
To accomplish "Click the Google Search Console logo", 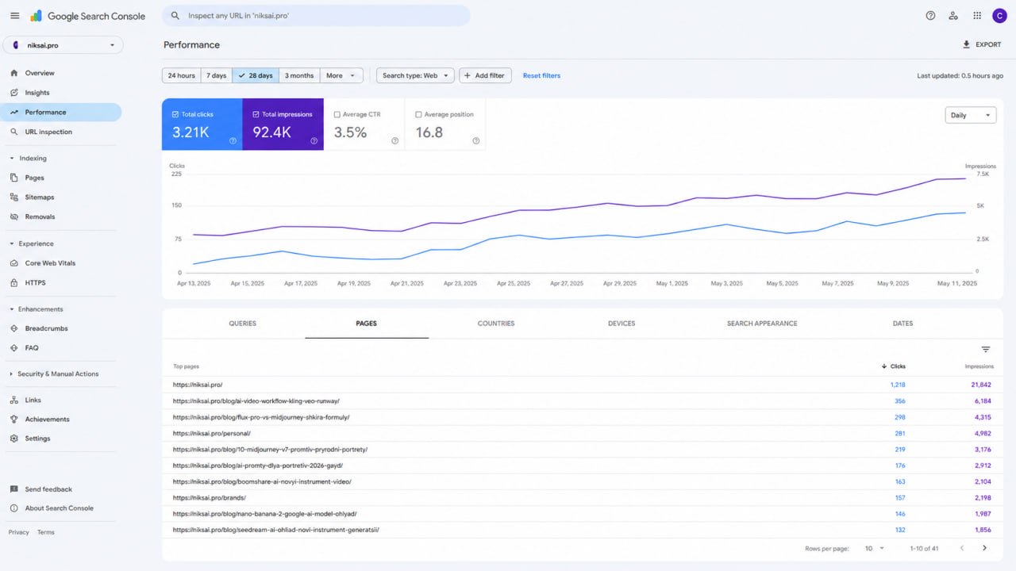I will click(x=88, y=16).
